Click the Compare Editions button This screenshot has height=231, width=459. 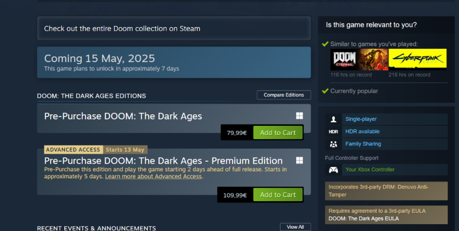284,95
